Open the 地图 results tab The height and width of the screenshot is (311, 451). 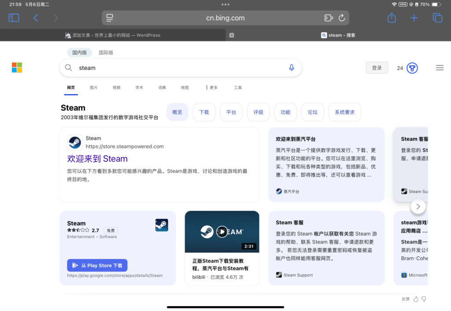pyautogui.click(x=185, y=88)
